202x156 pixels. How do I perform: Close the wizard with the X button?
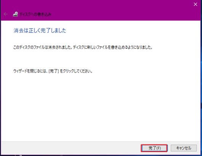click(x=196, y=4)
